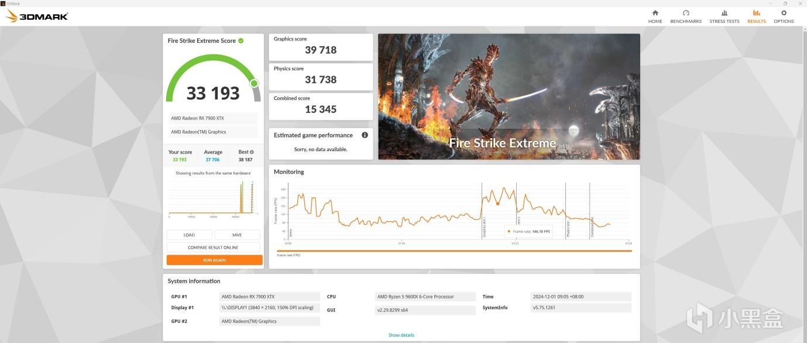Screen dimensions: 807x343
Task: Click COMPARE RESULT ONLINE button
Action: click(213, 248)
